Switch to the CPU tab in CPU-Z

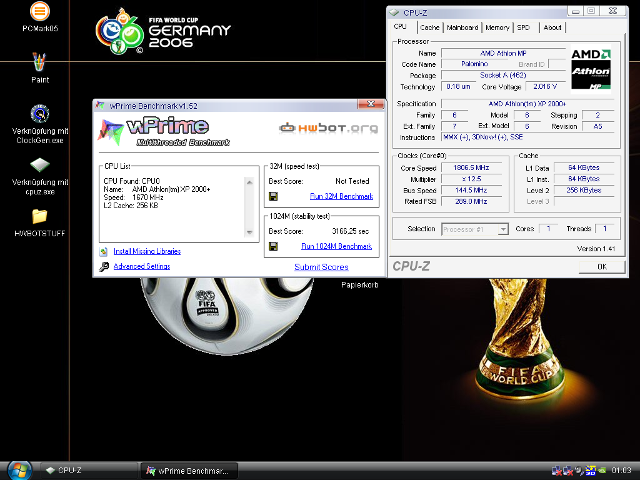tap(400, 26)
